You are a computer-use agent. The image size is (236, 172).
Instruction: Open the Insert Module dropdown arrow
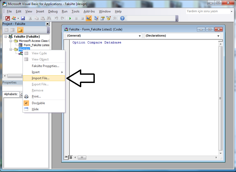(x=18, y=19)
